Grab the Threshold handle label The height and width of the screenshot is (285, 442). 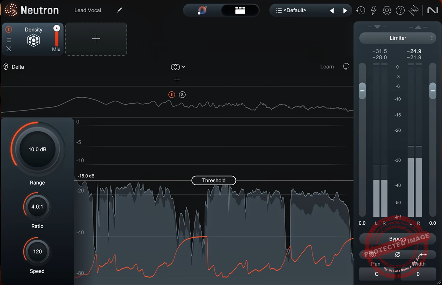click(214, 180)
